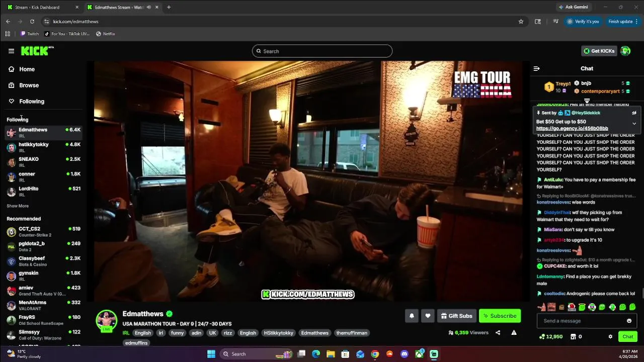
Task: Open the emoji picker in message box
Action: click(x=629, y=321)
